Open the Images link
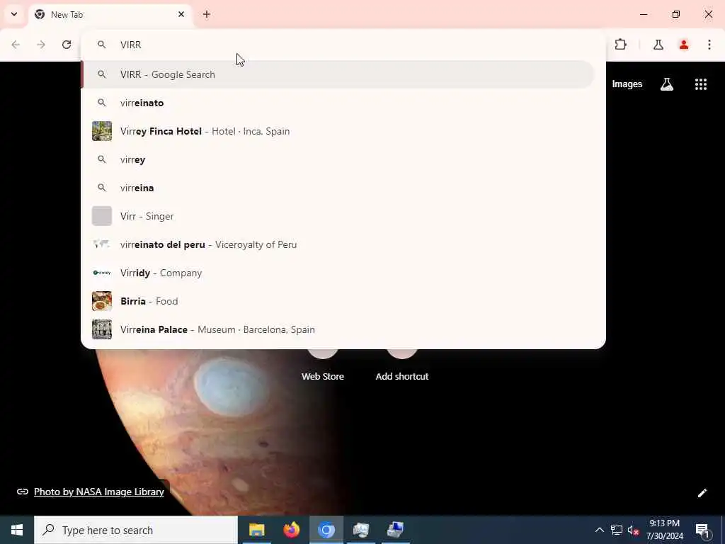Image resolution: width=725 pixels, height=544 pixels. point(627,84)
